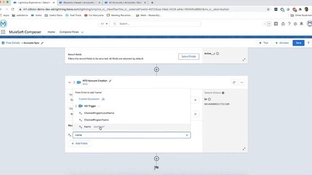Screen dimensions: 312x175
Task: Open the search scope 'All' dropdown
Action: pyautogui.click(x=104, y=24)
